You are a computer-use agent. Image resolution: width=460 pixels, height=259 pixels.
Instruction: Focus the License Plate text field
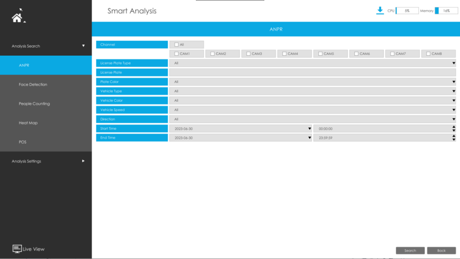(313, 72)
